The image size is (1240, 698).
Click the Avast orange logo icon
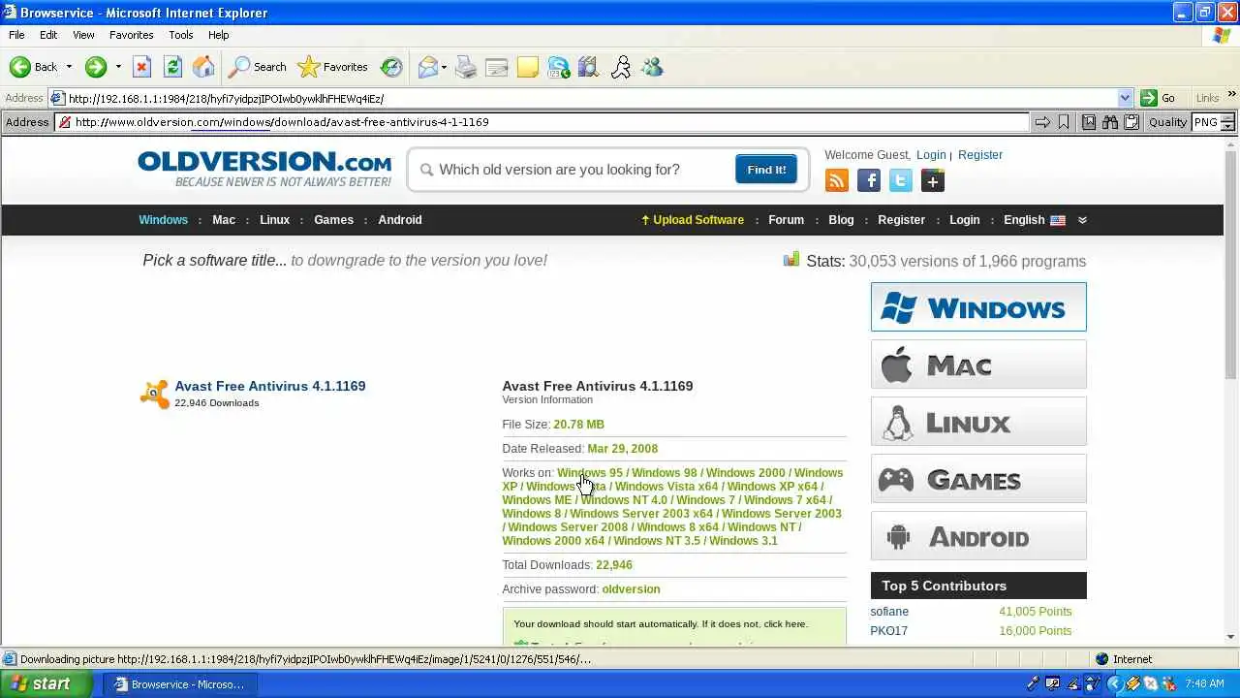click(155, 394)
